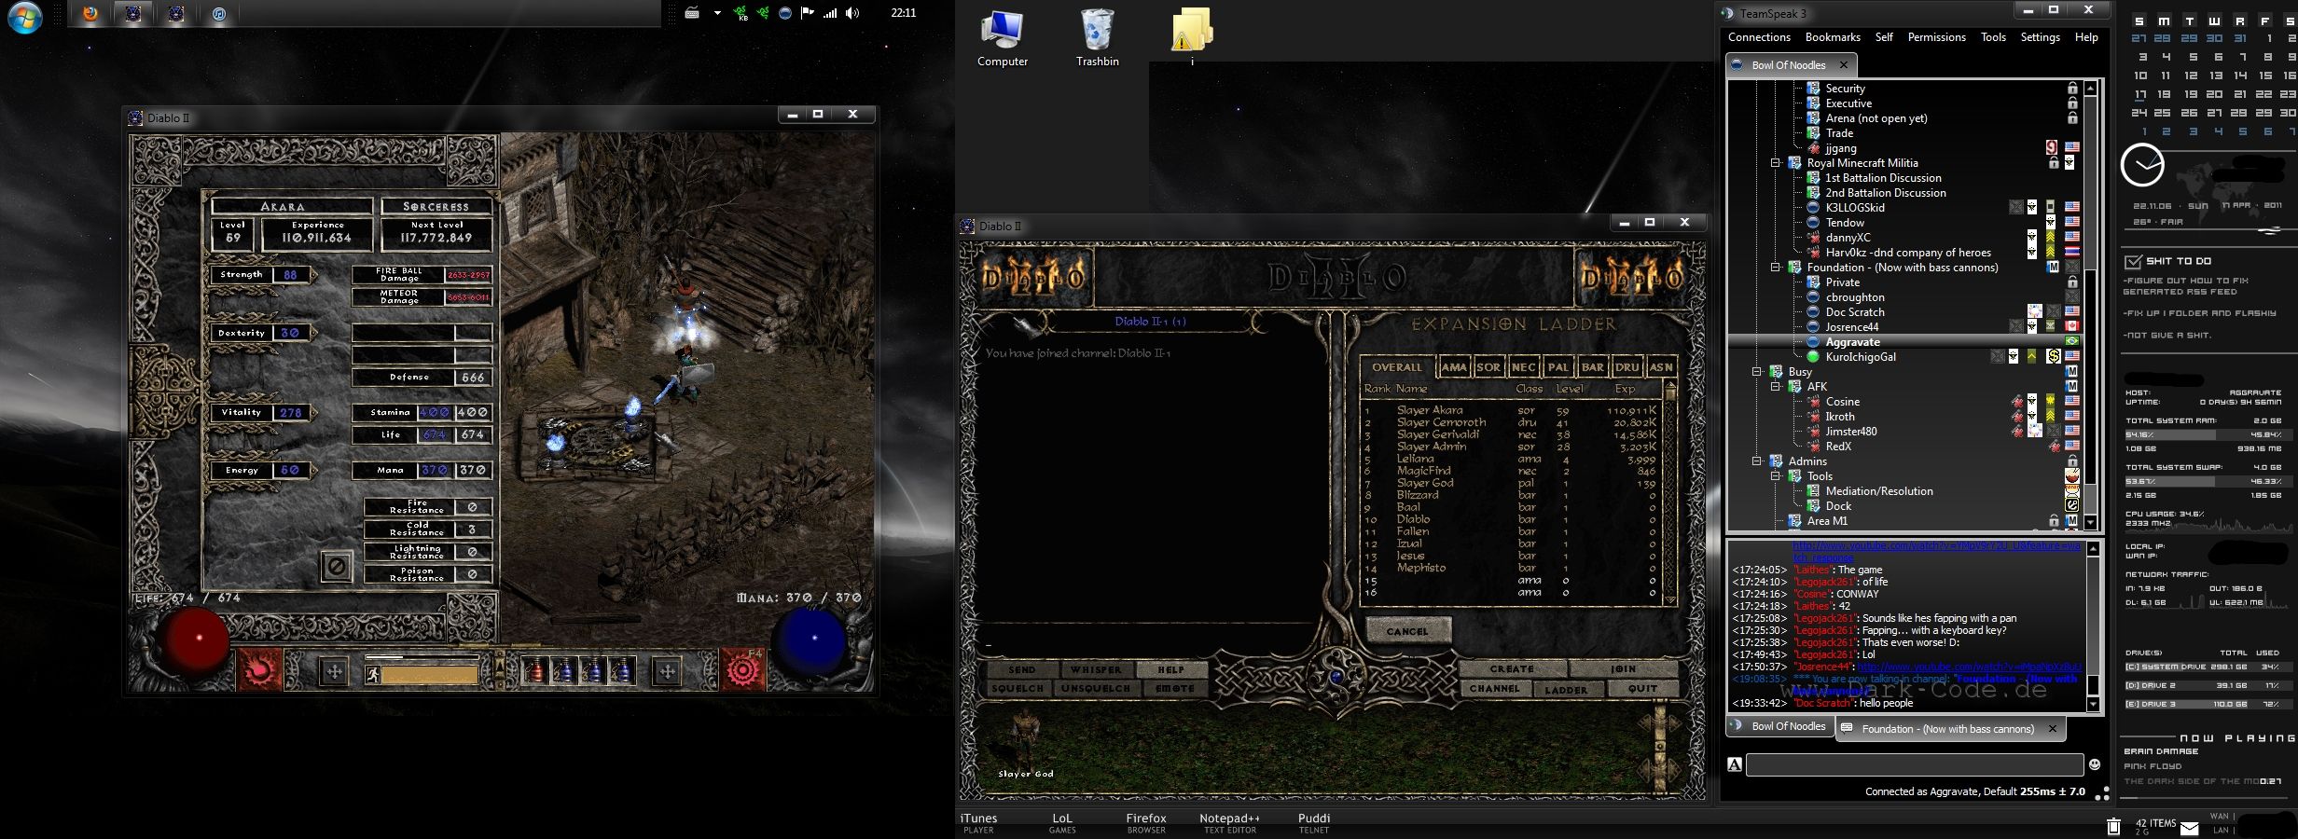Switch to the NEC ladder tab
The height and width of the screenshot is (839, 2298).
1524,367
